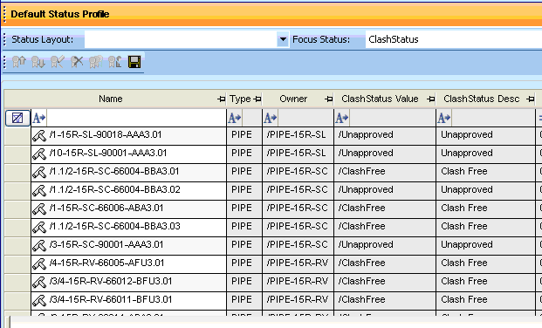Image resolution: width=542 pixels, height=328 pixels.
Task: Click the Focus Status field showing ClashStatus
Action: [x=454, y=39]
